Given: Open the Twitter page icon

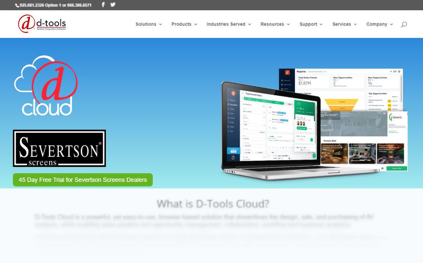Looking at the screenshot, I should click(x=113, y=5).
